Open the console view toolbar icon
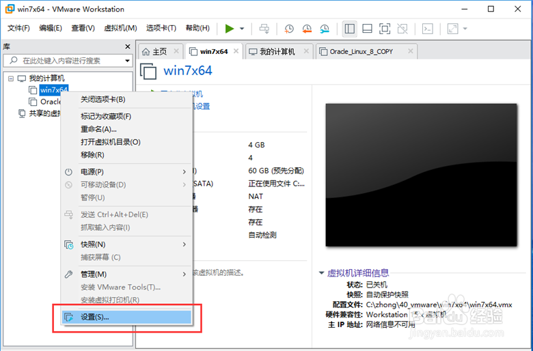533x351 pixels. pos(427,29)
